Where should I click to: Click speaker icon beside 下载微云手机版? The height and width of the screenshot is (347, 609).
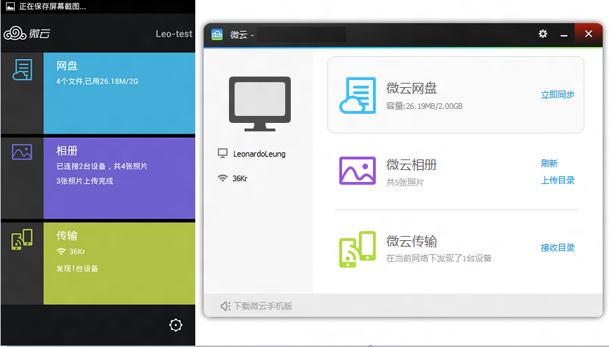click(225, 306)
